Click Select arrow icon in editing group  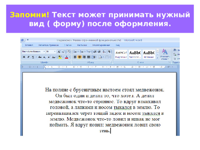coord(175,58)
